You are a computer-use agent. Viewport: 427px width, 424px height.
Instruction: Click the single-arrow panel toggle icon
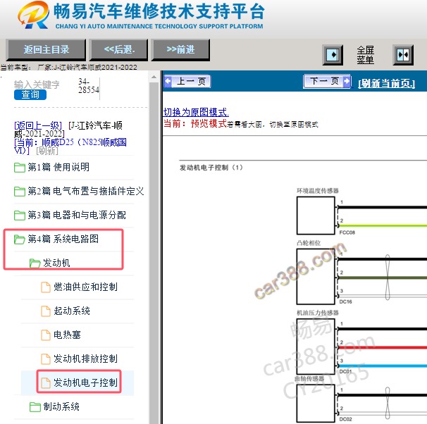333,55
